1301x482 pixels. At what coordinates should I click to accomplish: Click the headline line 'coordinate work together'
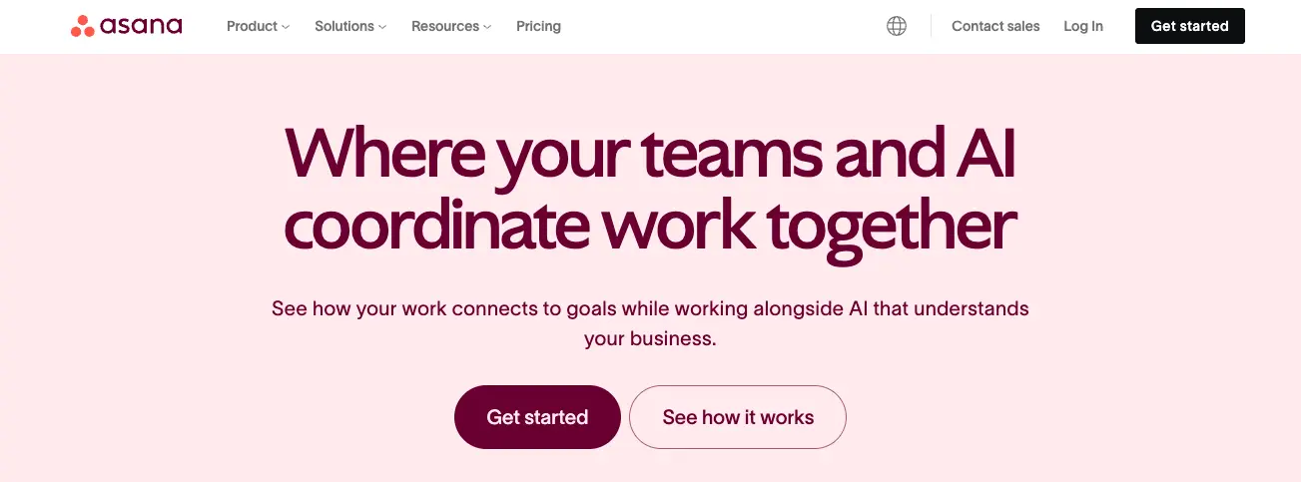pyautogui.click(x=650, y=227)
